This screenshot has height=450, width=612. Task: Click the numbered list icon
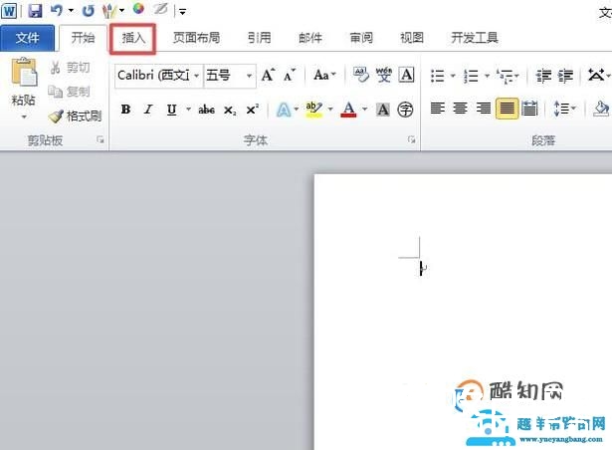[x=471, y=76]
